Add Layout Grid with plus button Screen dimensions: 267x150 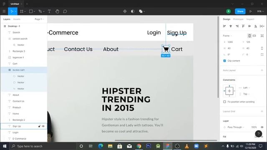click(262, 111)
